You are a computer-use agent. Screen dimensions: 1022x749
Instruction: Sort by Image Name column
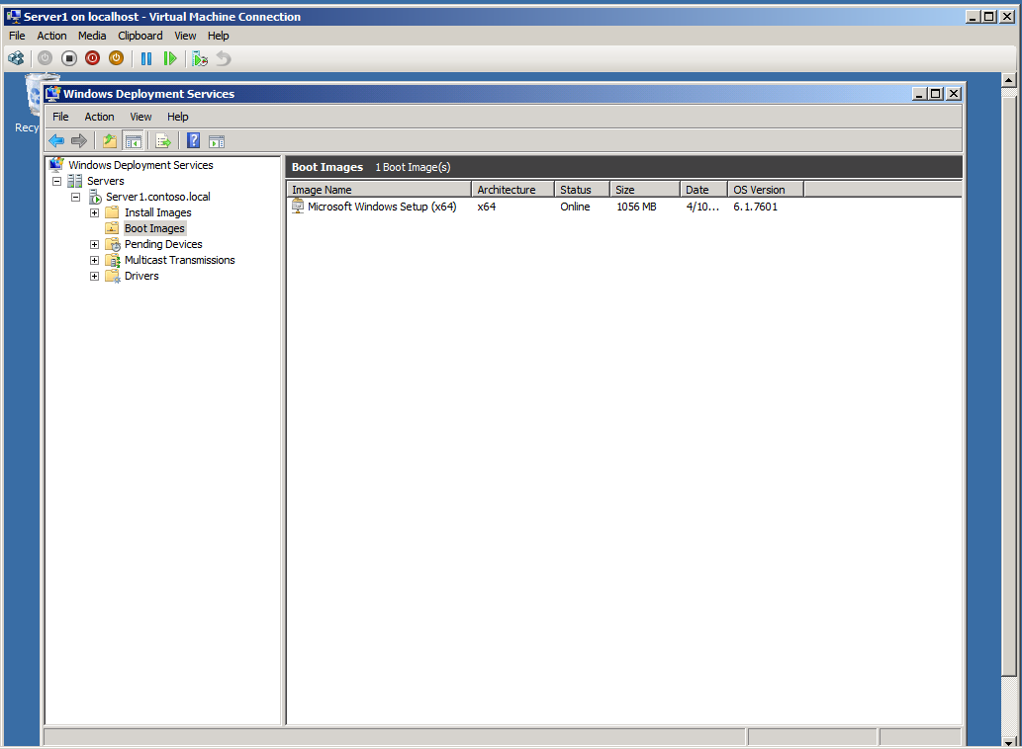click(x=379, y=190)
